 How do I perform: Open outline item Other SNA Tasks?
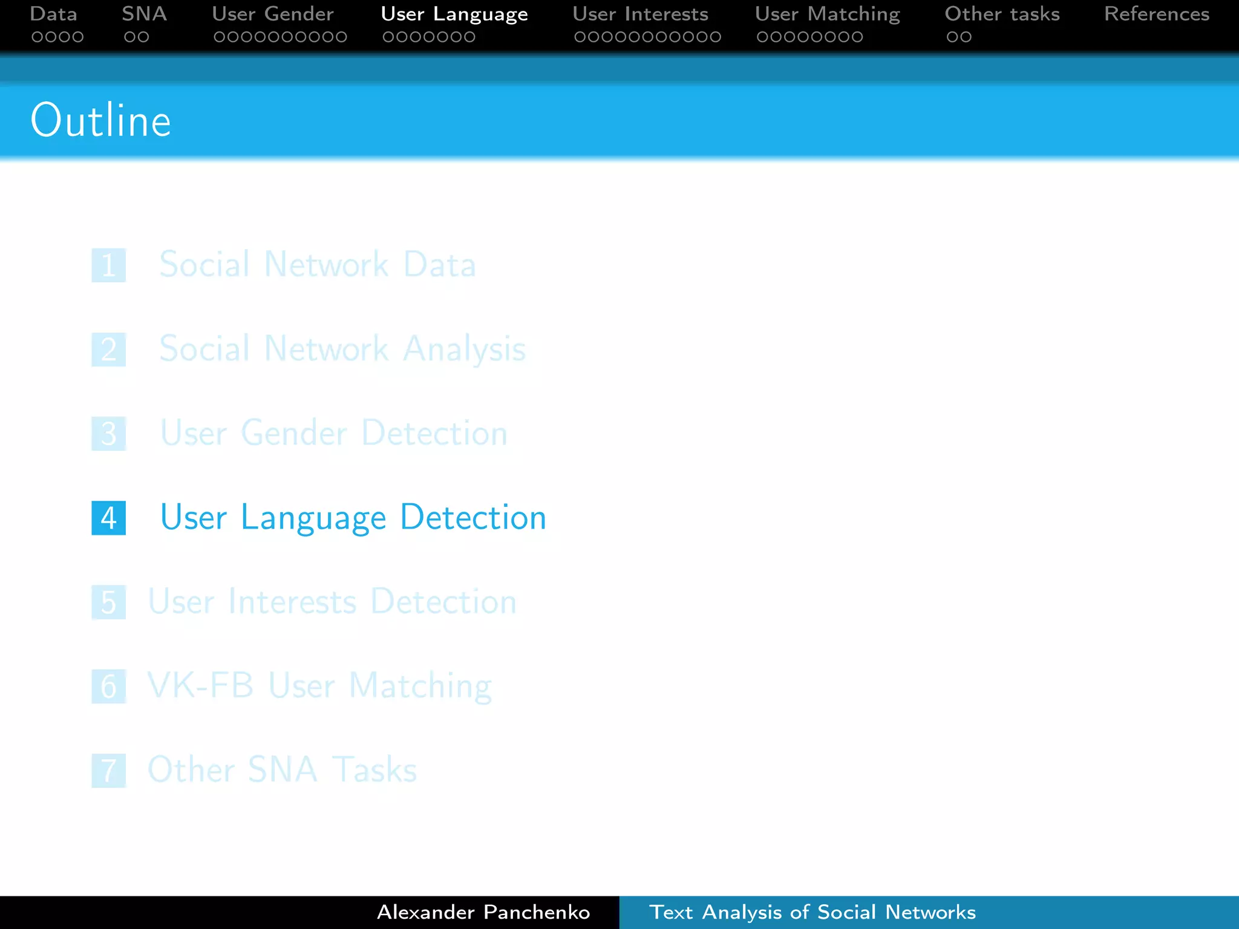click(x=283, y=769)
